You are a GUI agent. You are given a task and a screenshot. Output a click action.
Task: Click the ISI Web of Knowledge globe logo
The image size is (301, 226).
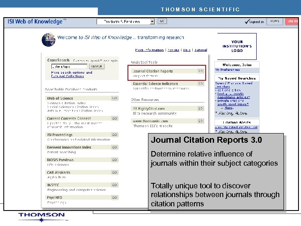[x=48, y=40]
